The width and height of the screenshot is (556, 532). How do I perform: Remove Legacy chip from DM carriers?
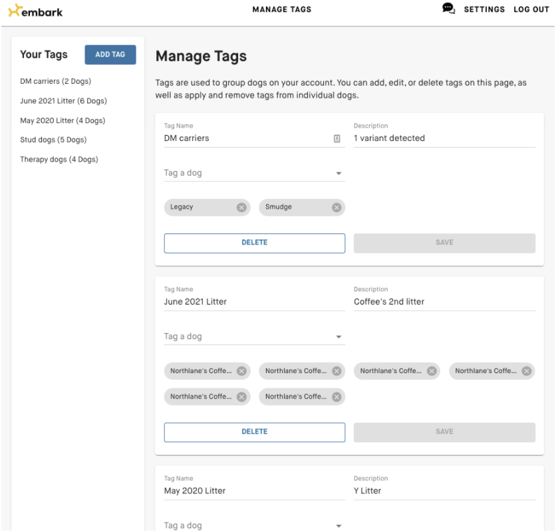tap(241, 207)
